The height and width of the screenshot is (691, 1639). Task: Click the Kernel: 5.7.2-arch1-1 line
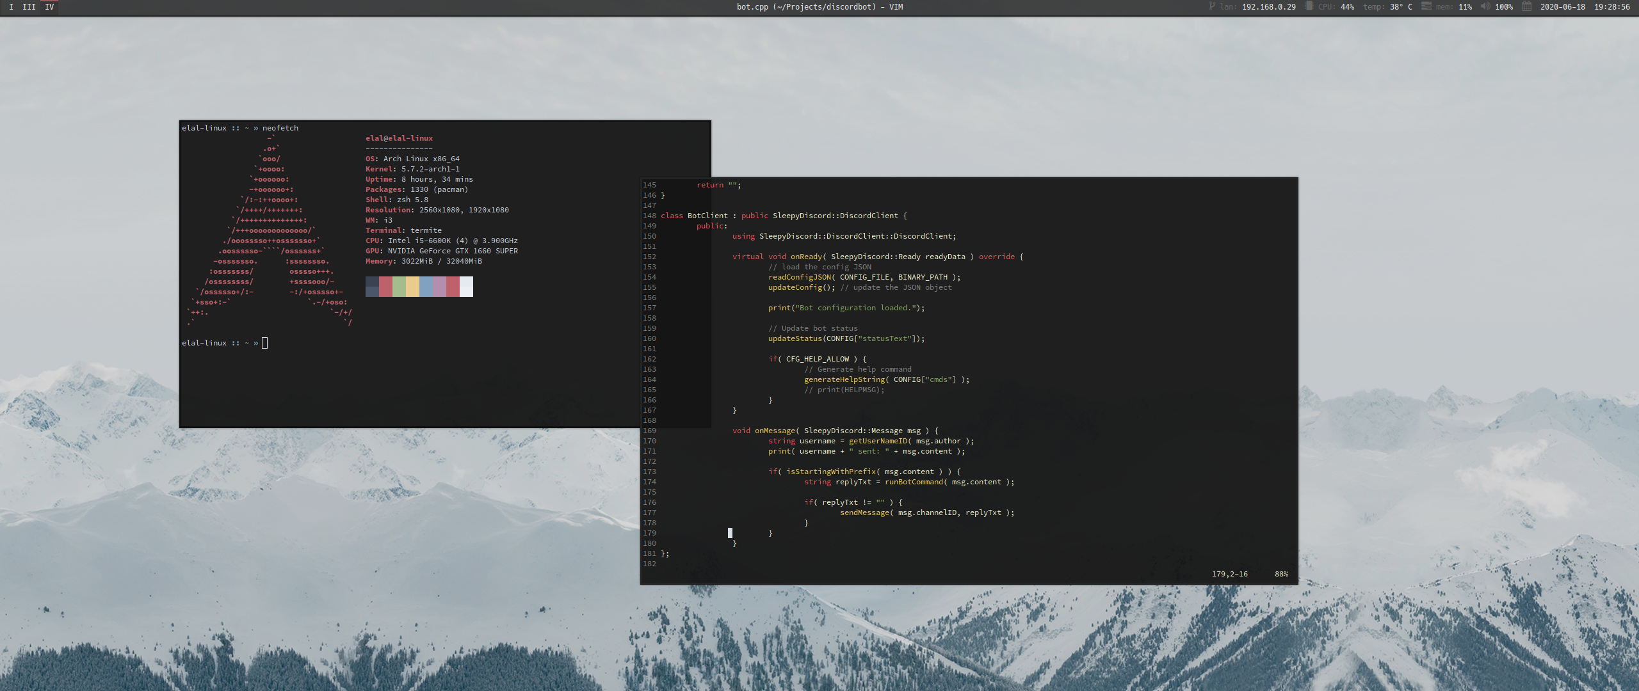(412, 169)
